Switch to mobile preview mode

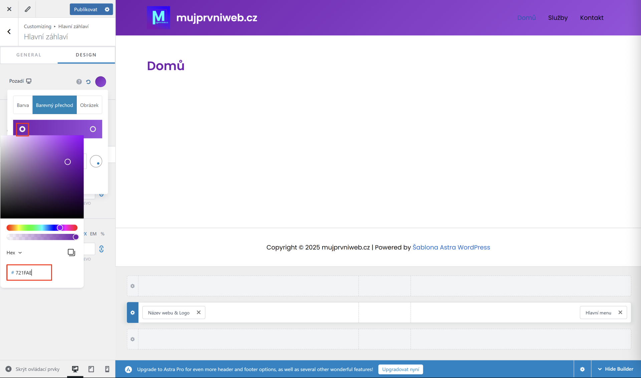pyautogui.click(x=107, y=369)
